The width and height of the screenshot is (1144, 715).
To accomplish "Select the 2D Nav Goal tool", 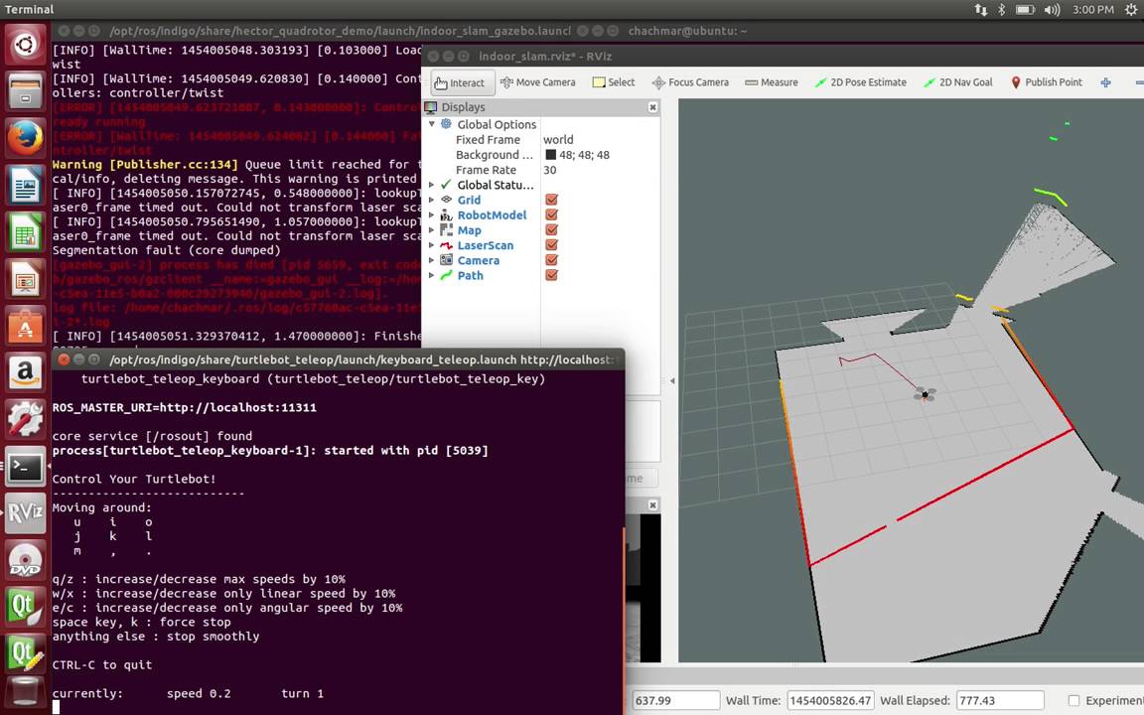I will (x=958, y=82).
